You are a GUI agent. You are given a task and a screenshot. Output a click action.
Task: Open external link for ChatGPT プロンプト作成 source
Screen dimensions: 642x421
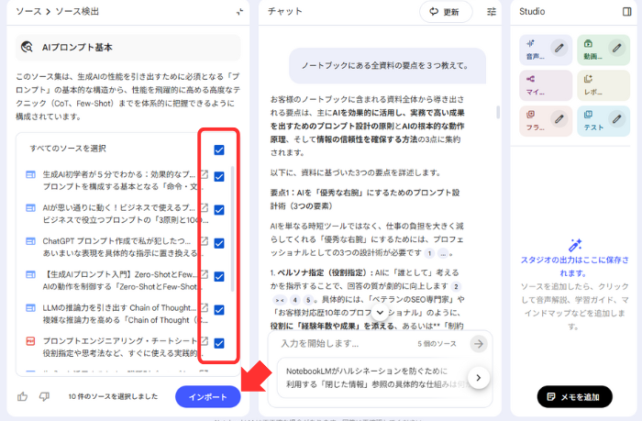point(204,241)
